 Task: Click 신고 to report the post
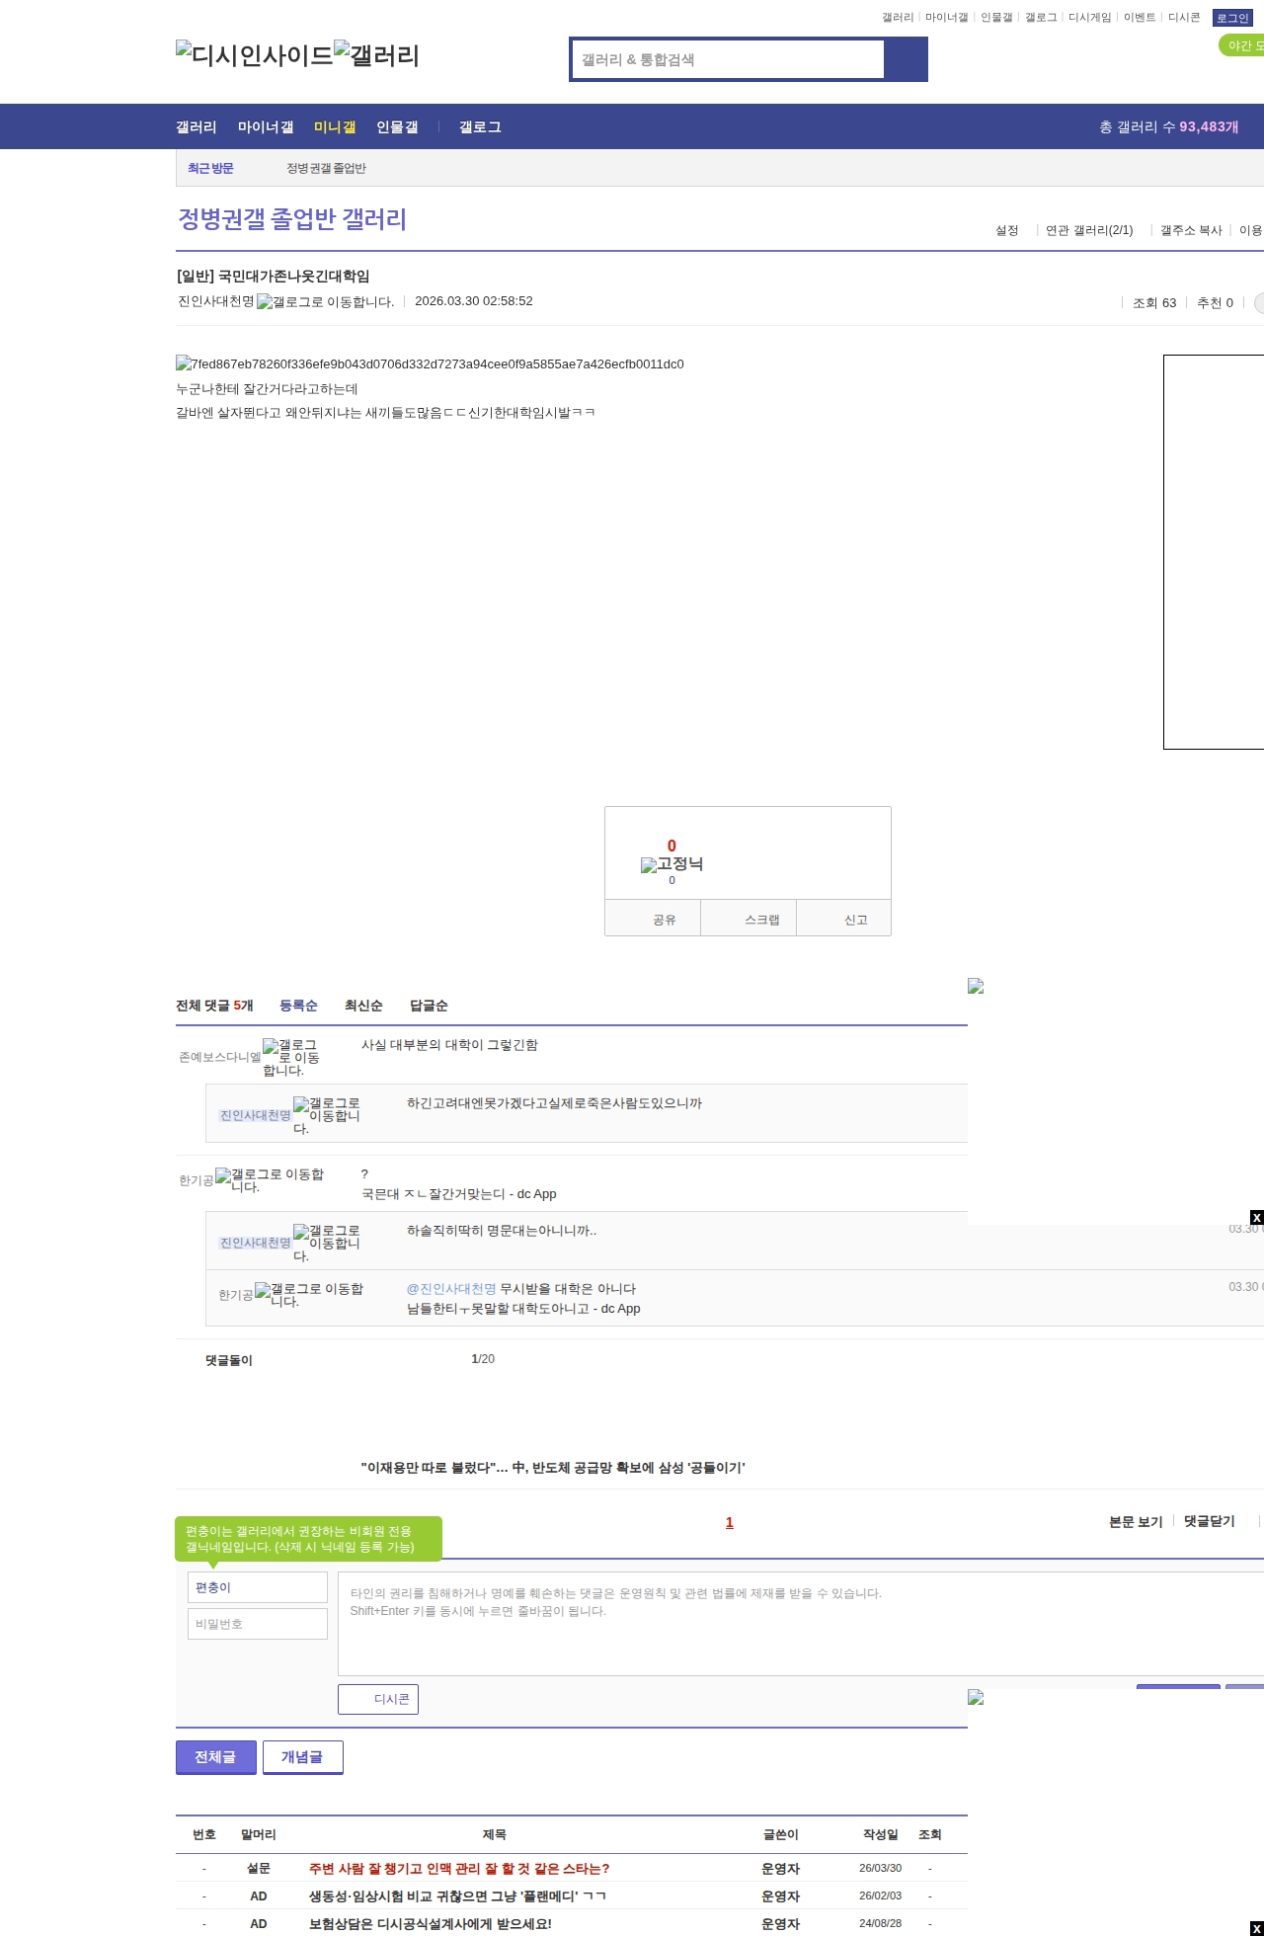844,920
